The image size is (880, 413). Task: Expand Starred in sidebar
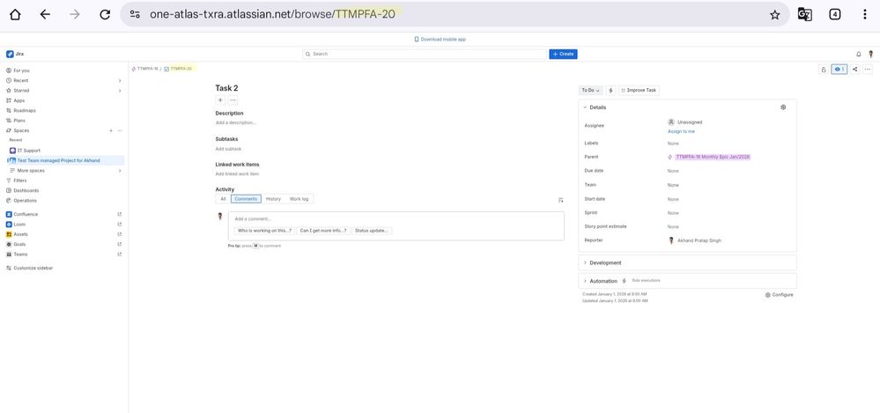point(120,91)
